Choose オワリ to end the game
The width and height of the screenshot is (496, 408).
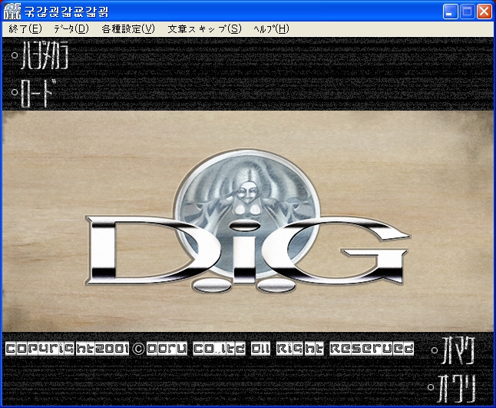coord(451,387)
